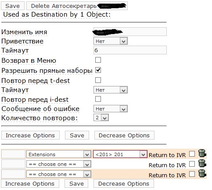Screen dimensions: 212x190
Task: Click the Таймаут input field containing 6
Action: [x=130, y=50]
